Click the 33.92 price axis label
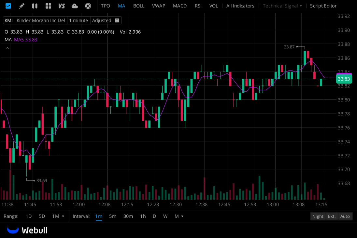 344,16
